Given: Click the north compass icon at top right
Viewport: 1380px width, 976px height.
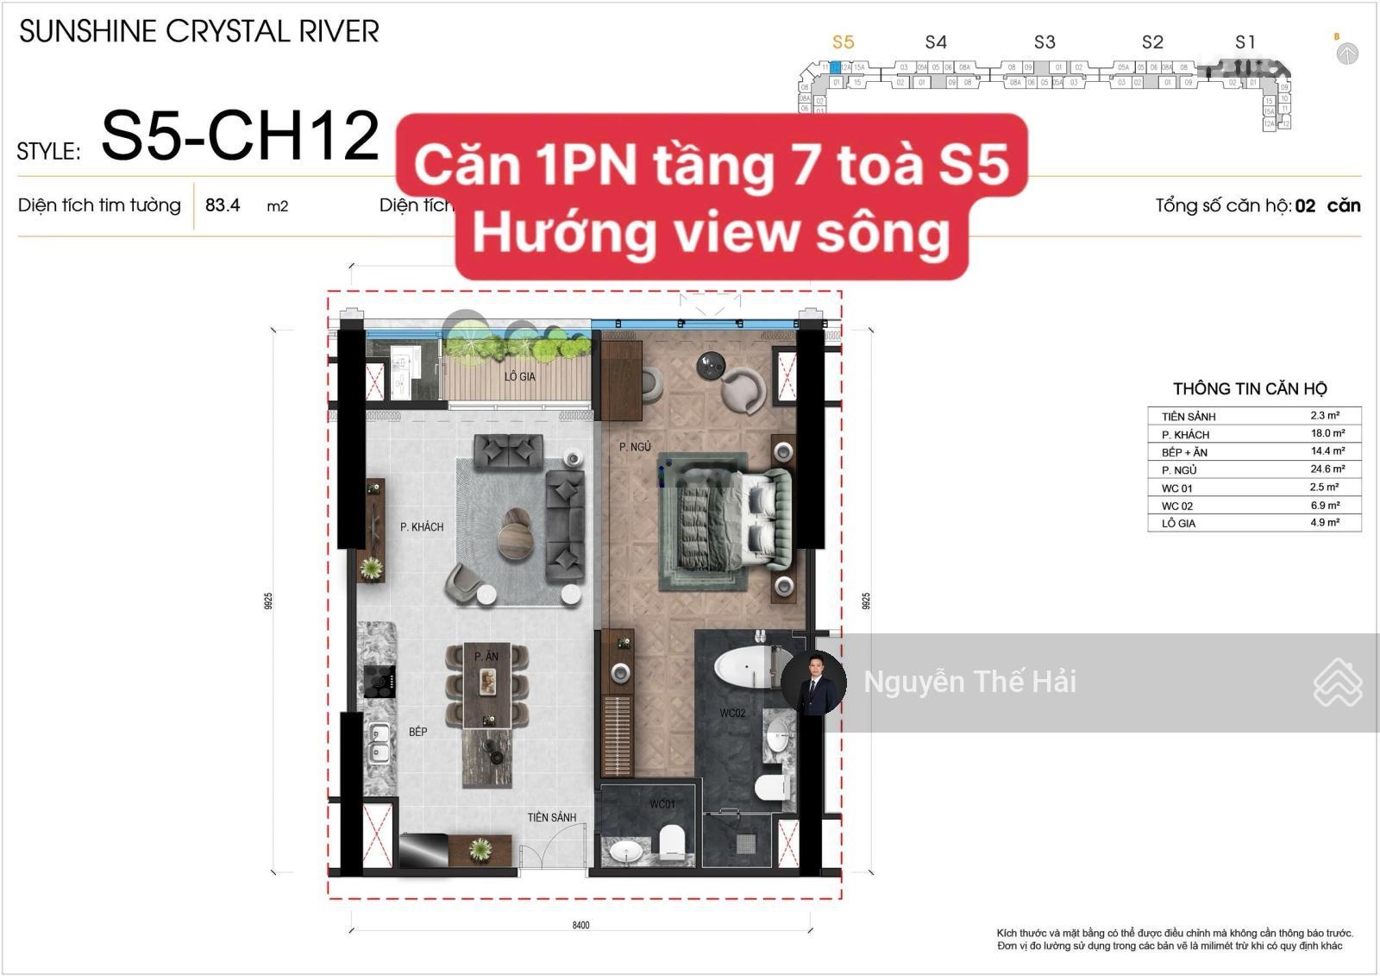Looking at the screenshot, I should [1347, 54].
